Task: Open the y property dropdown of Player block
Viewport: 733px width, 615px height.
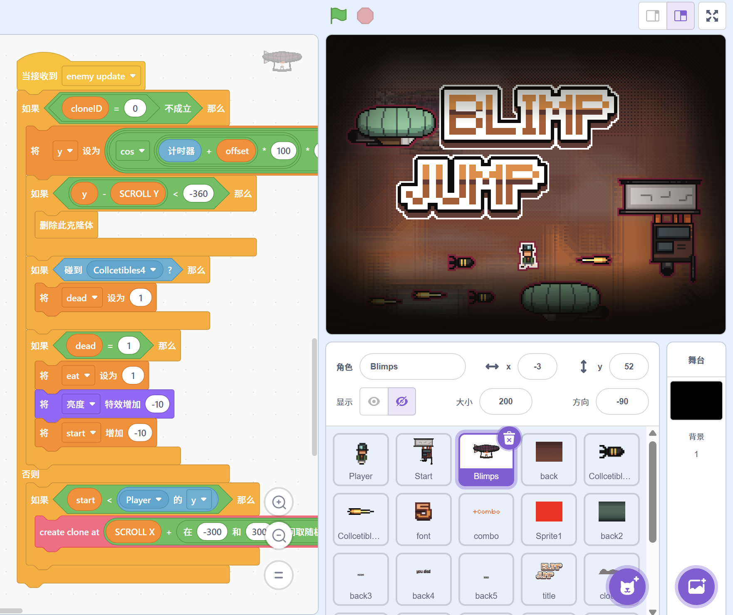Action: pos(199,500)
